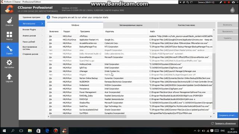Viewport: 239px width, 134px height.
Task: Switch ENG language indicator
Action: (x=223, y=131)
